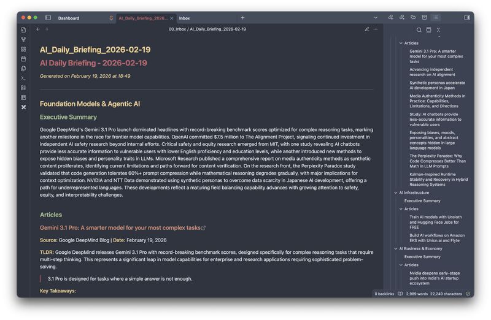Click the checklist ribbon icon
The width and height of the screenshot is (491, 320).
[23, 88]
